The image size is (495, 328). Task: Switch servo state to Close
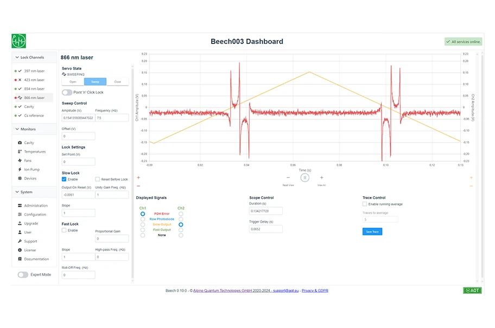[118, 82]
